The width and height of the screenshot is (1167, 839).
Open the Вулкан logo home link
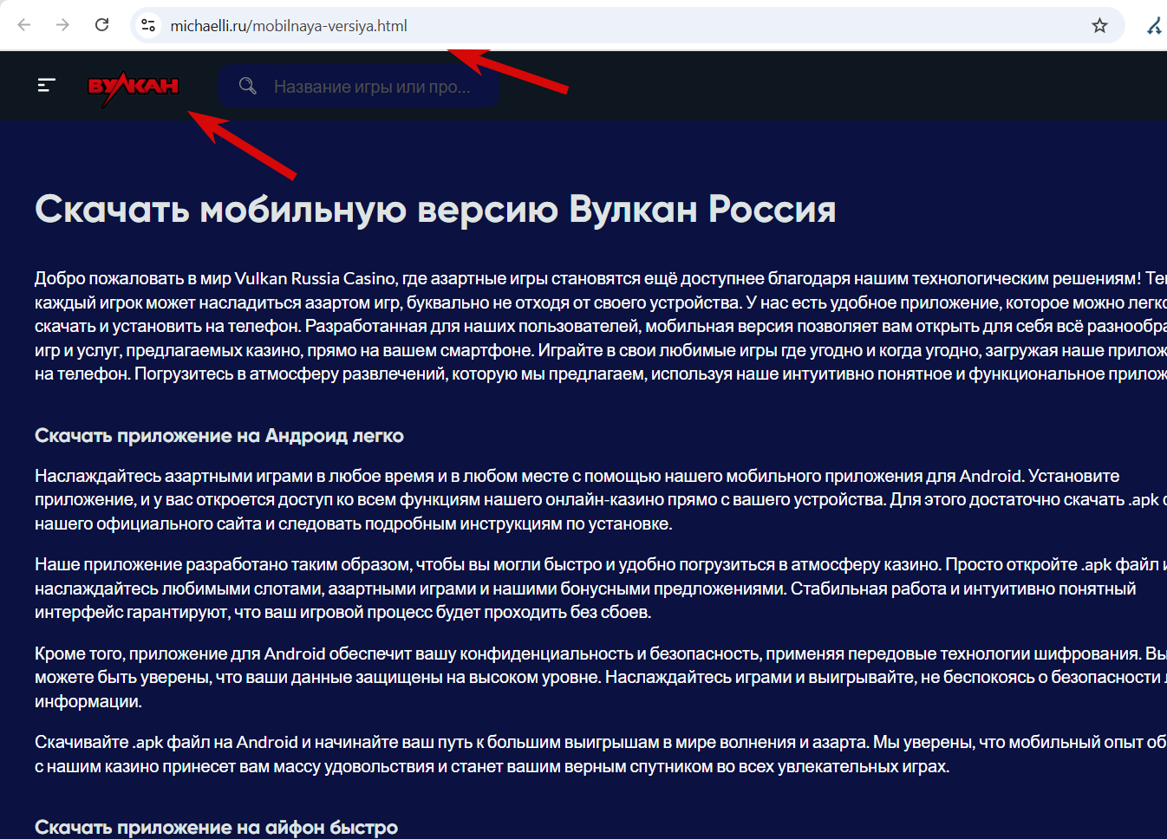click(x=134, y=88)
